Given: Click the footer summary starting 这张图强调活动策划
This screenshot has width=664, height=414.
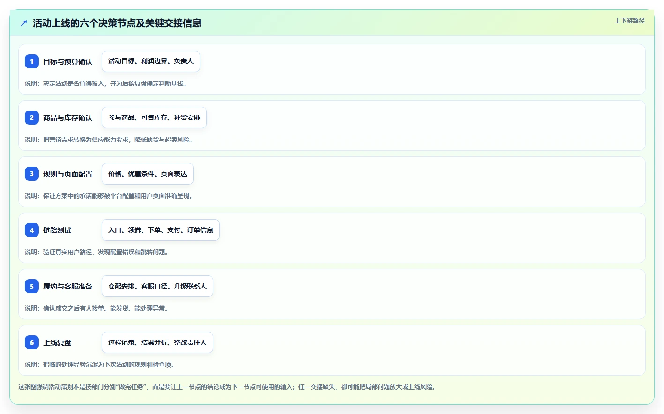Looking at the screenshot, I should pos(228,387).
